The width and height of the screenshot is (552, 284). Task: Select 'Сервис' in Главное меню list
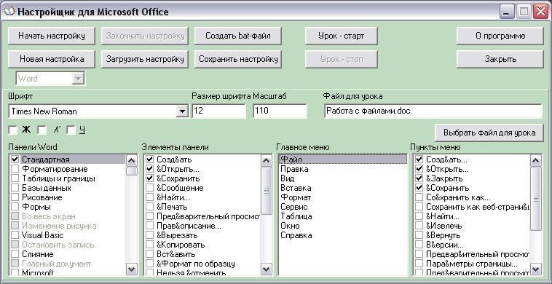click(343, 207)
